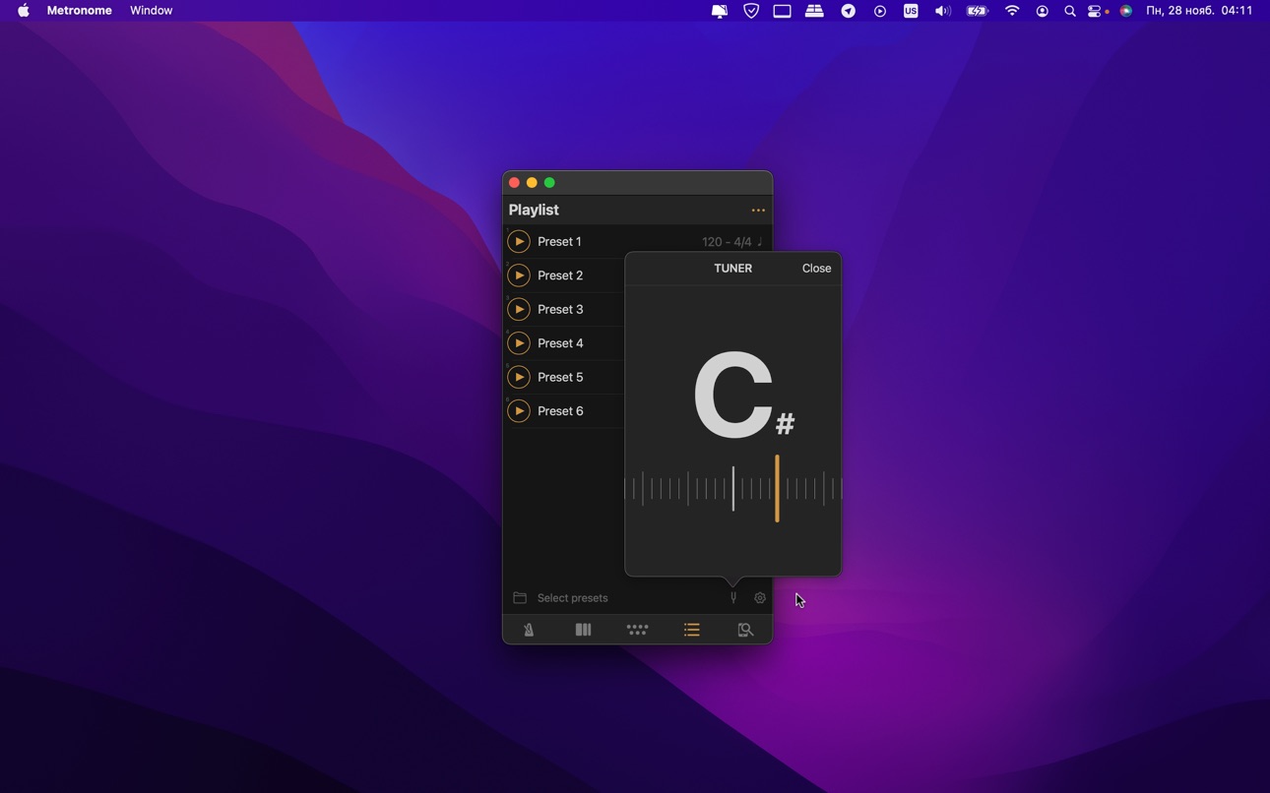The height and width of the screenshot is (793, 1270).
Task: Play Preset 3 in the playlist
Action: click(519, 310)
